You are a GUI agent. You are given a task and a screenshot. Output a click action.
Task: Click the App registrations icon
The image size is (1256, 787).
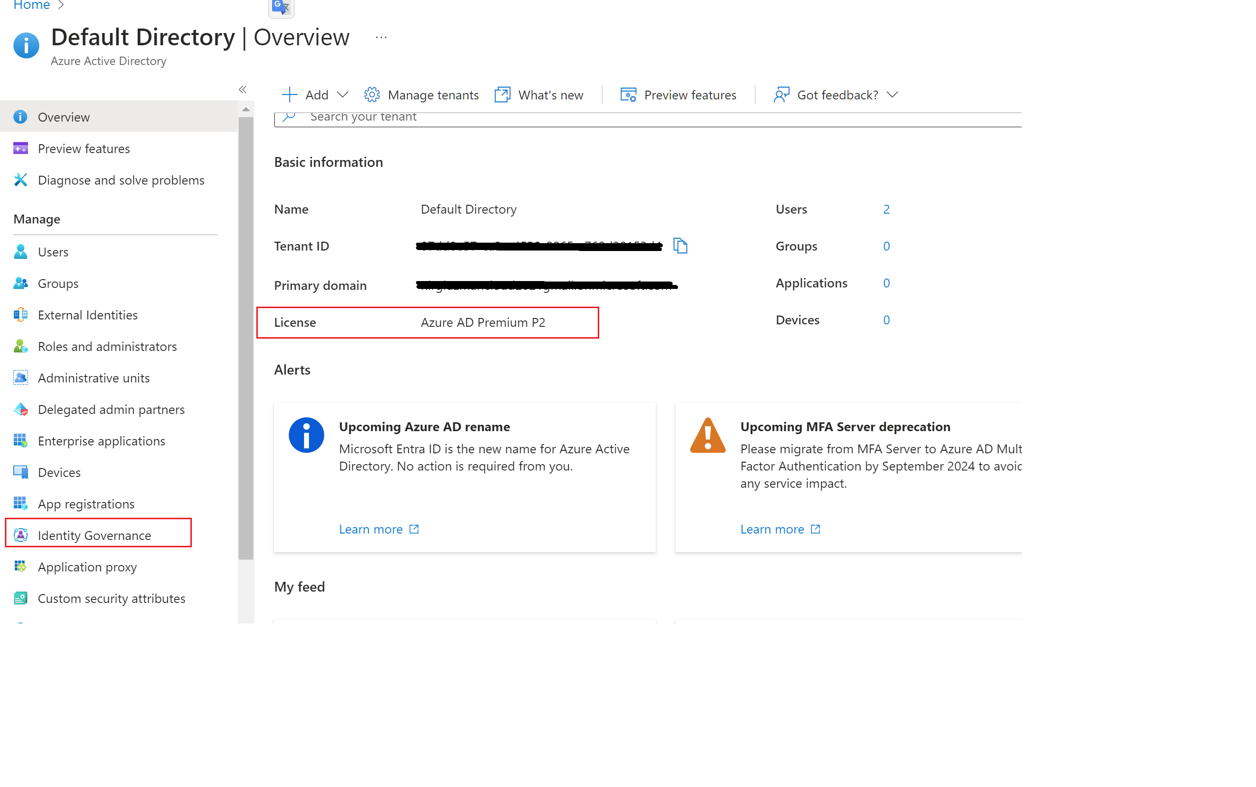pyautogui.click(x=20, y=504)
